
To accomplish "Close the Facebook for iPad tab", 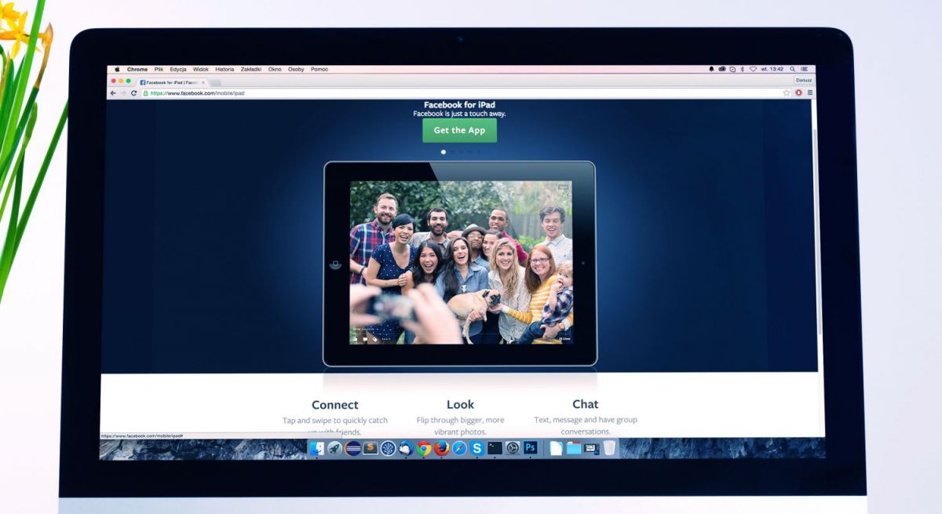I will coord(203,82).
